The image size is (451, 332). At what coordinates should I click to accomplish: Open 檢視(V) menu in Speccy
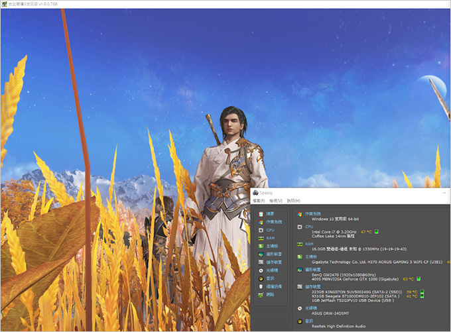pos(276,201)
